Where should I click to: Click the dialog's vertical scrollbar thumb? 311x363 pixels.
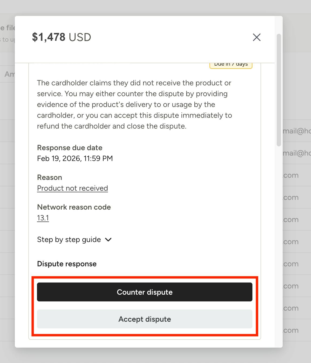click(x=279, y=90)
